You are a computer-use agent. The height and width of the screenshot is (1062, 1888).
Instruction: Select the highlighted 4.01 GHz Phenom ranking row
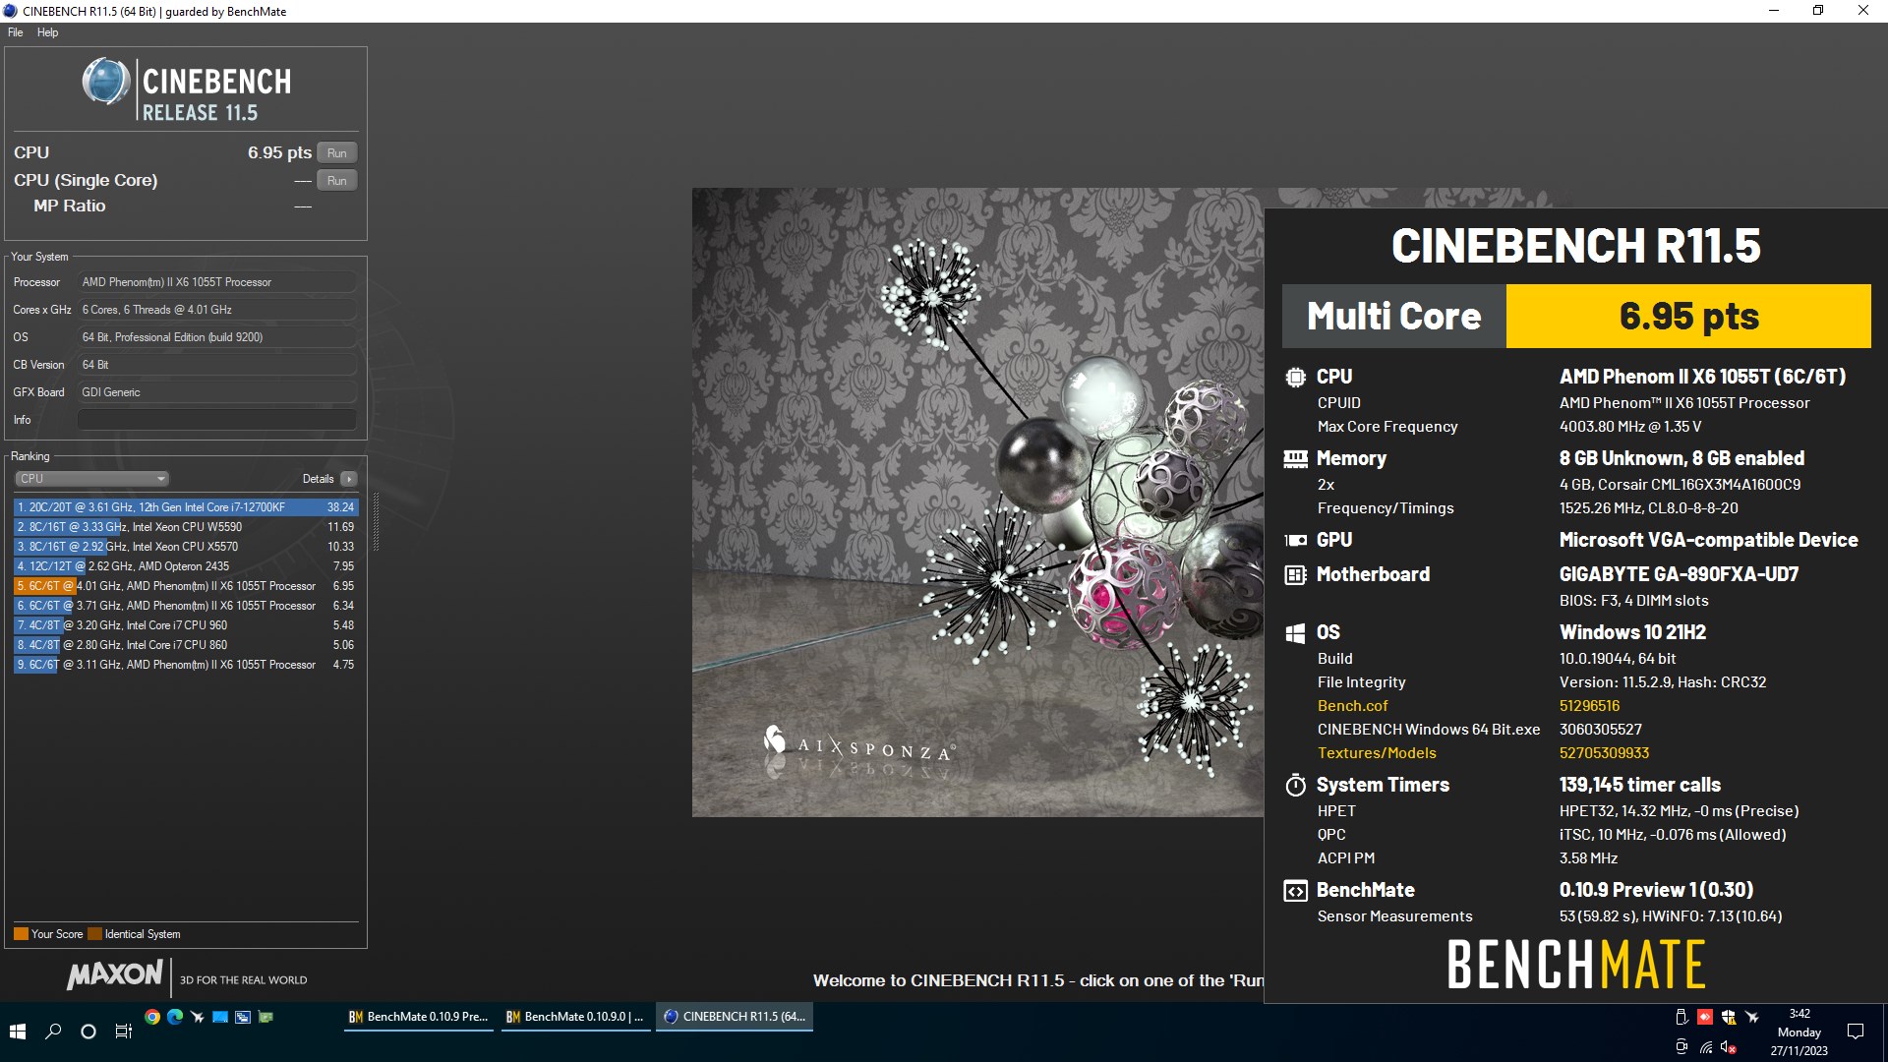click(x=186, y=586)
